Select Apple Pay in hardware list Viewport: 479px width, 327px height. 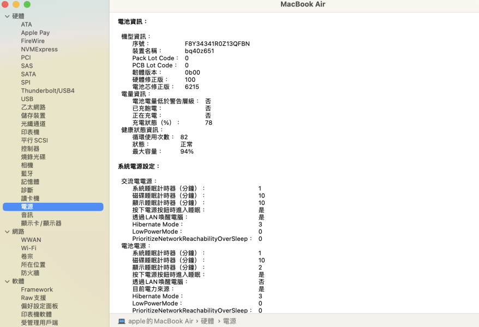tap(35, 33)
